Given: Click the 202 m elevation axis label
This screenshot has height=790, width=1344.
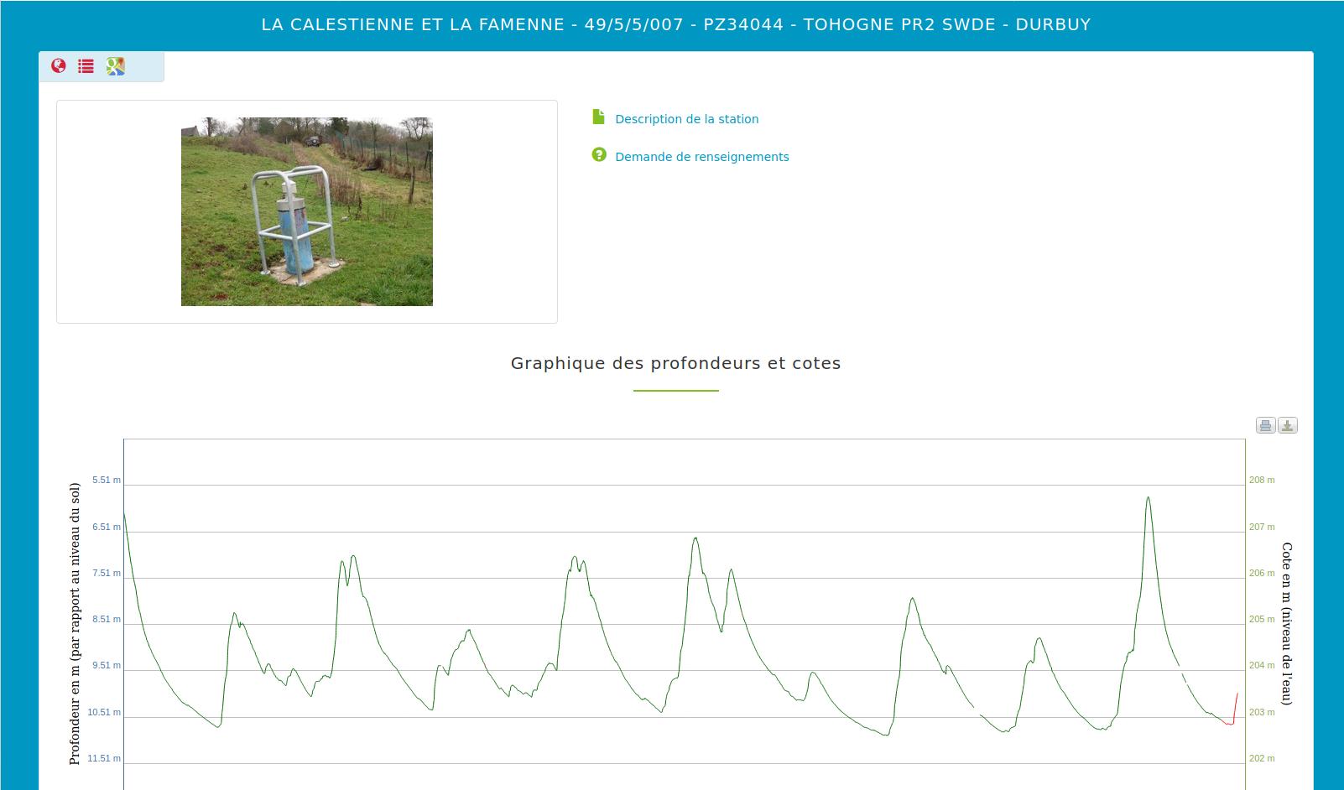Looking at the screenshot, I should pos(1262,758).
